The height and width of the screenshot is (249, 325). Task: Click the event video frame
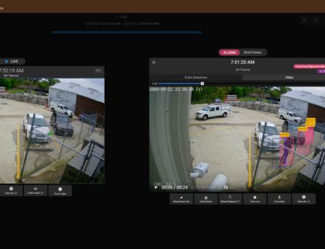[x=237, y=139]
